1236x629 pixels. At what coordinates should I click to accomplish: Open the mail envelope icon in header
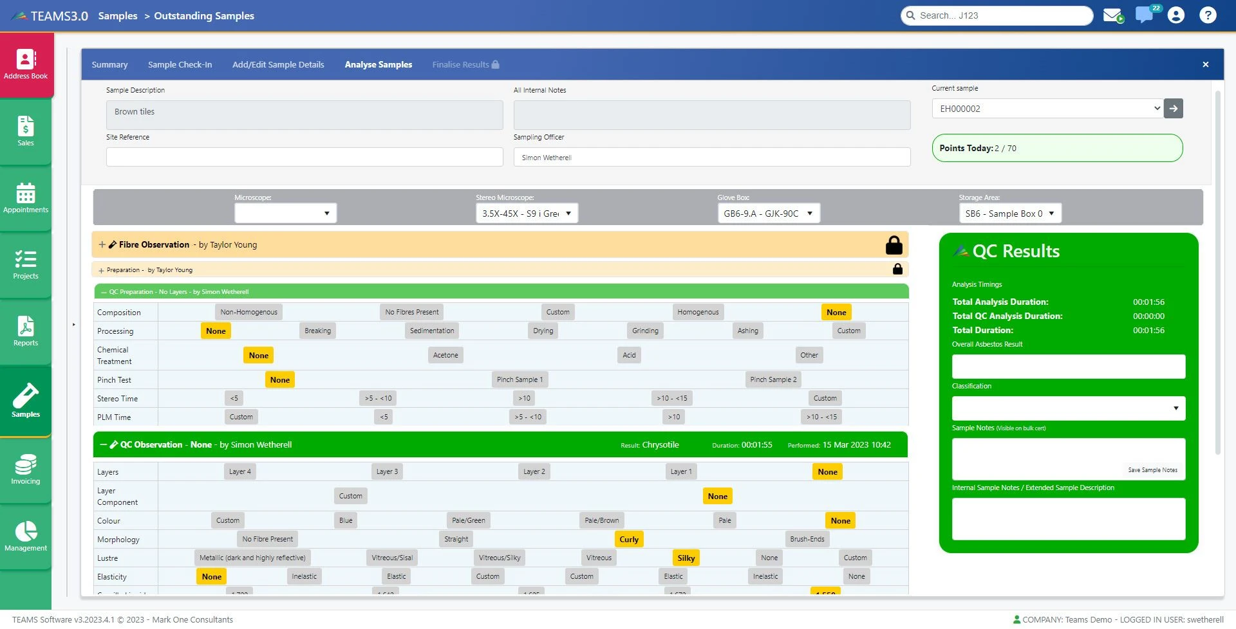pos(1112,15)
